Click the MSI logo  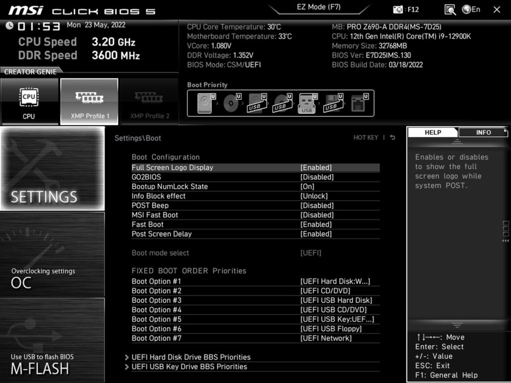pyautogui.click(x=25, y=10)
